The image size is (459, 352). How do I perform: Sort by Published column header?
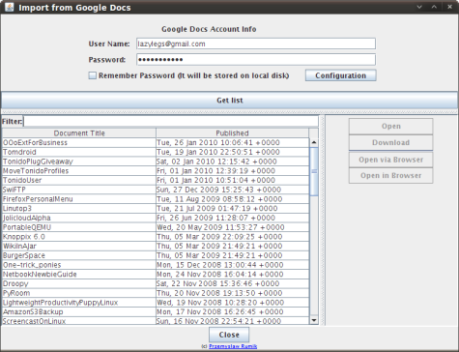click(x=232, y=133)
